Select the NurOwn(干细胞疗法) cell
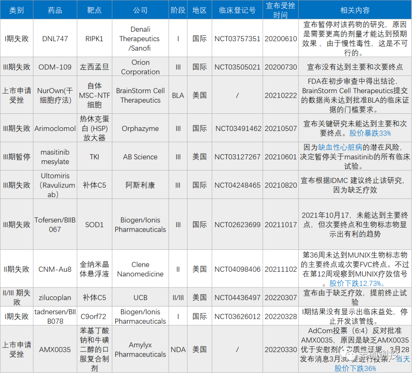Viewport: 412px width, 373px height. point(55,95)
